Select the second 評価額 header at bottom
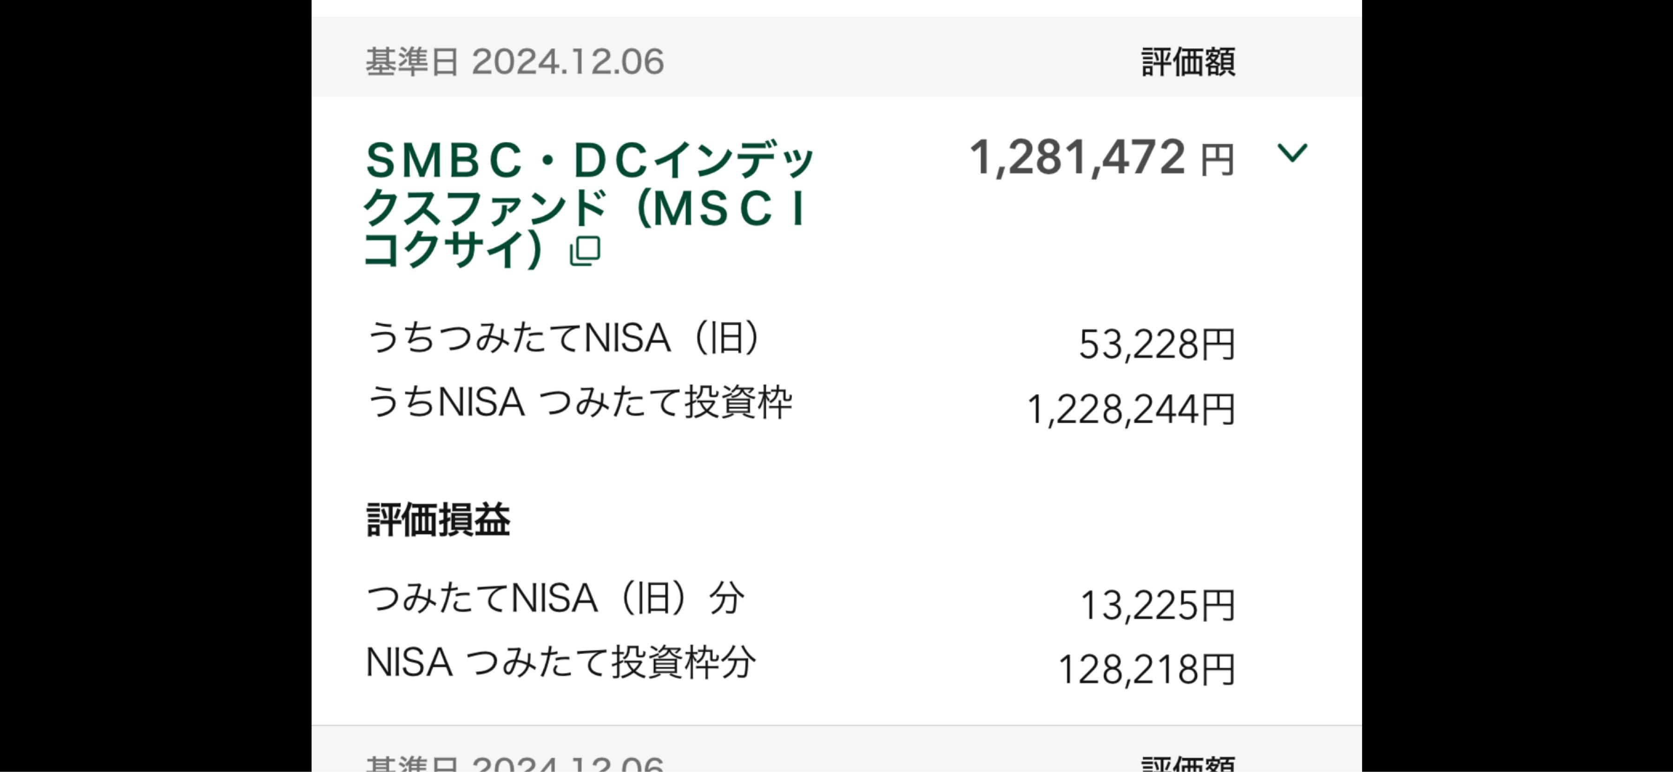This screenshot has height=772, width=1673. click(x=1188, y=764)
